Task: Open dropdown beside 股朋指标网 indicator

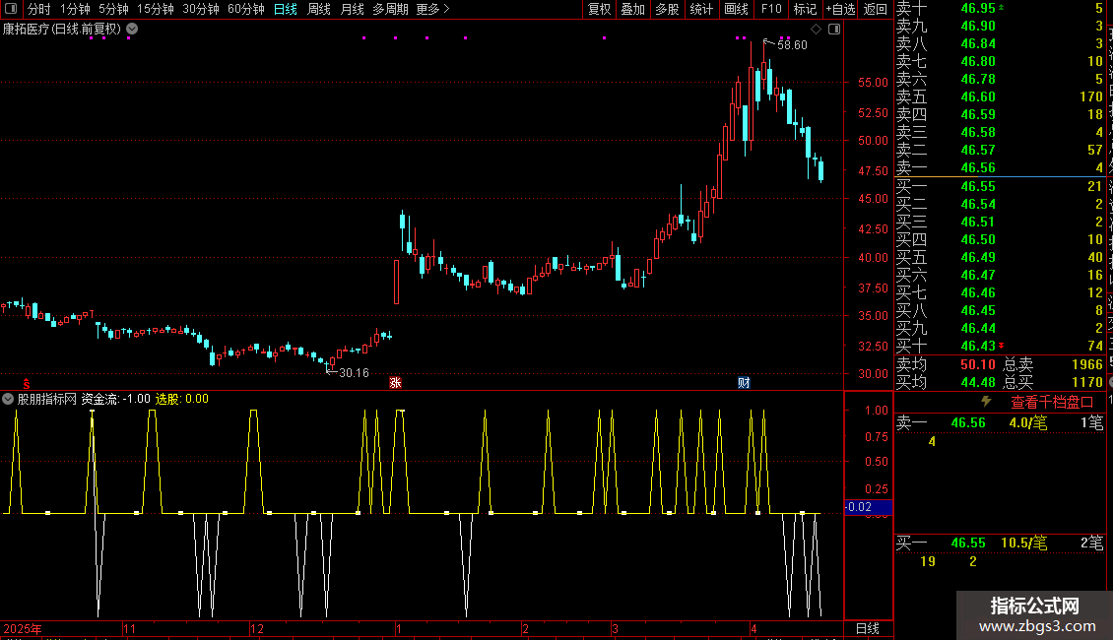Action: coord(8,399)
